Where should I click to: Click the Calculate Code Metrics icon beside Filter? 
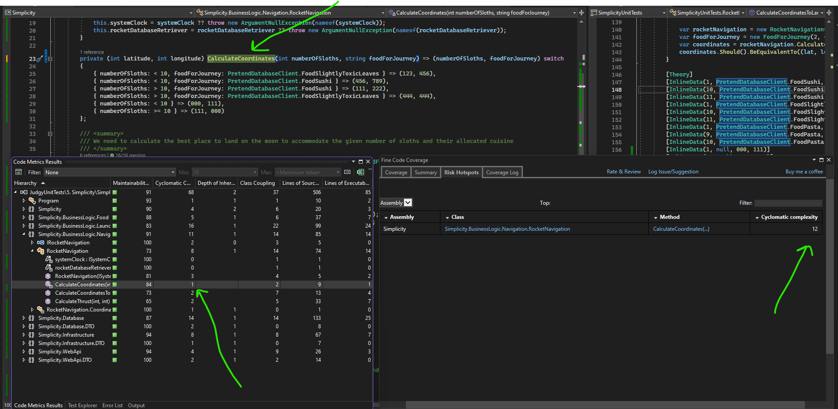(19, 172)
